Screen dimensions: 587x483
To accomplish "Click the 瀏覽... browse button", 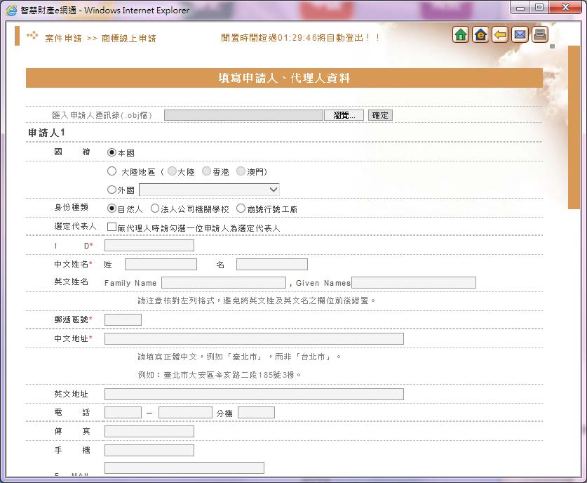I will pyautogui.click(x=344, y=115).
